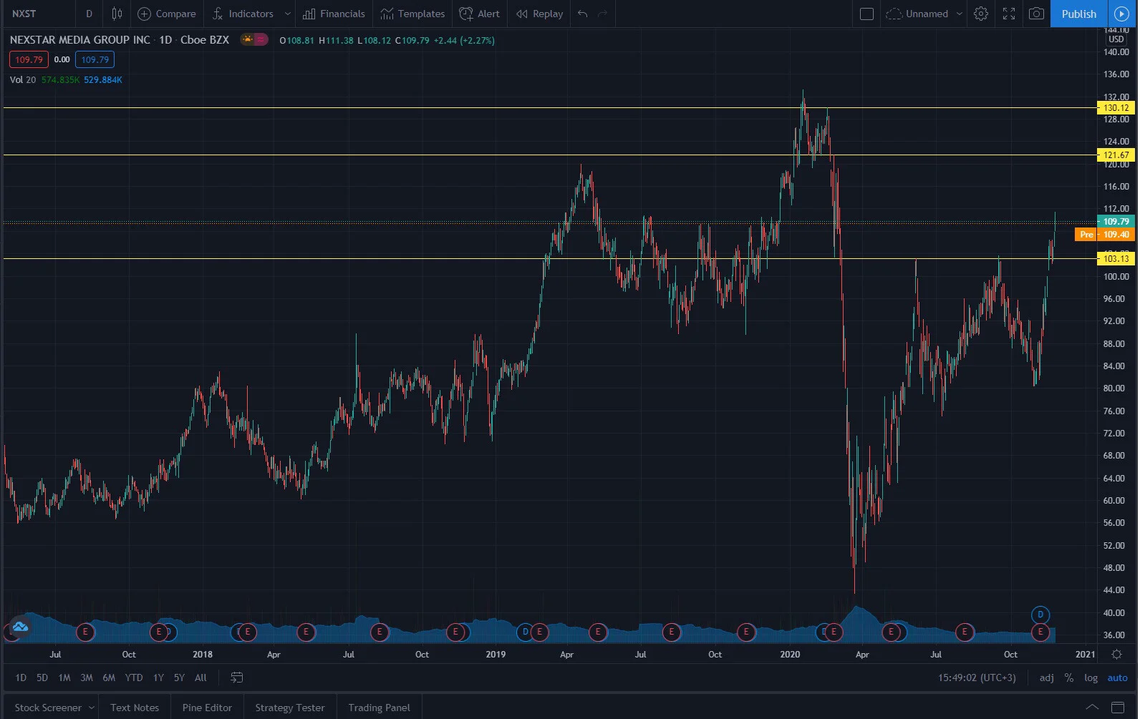Click the earnings marker between Jul and Oct 2019
1140x719 pixels.
pos(672,632)
